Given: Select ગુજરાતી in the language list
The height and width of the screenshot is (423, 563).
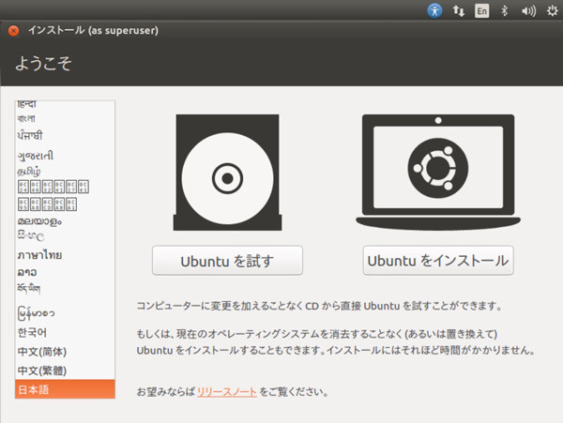Looking at the screenshot, I should click(65, 156).
